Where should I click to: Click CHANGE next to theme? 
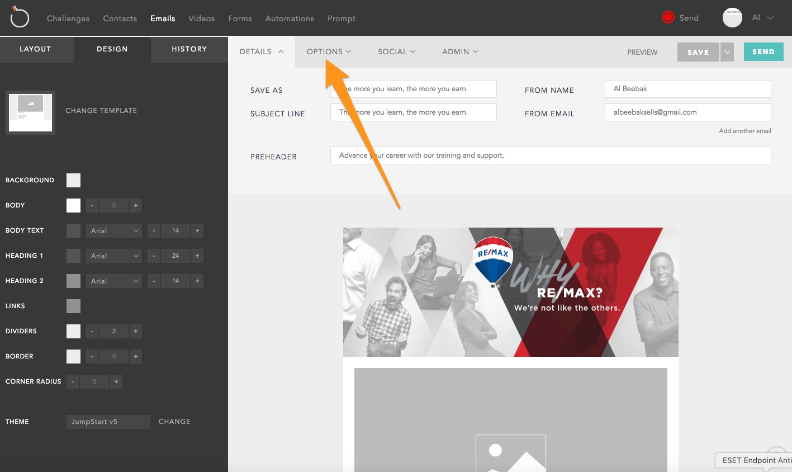pyautogui.click(x=174, y=422)
